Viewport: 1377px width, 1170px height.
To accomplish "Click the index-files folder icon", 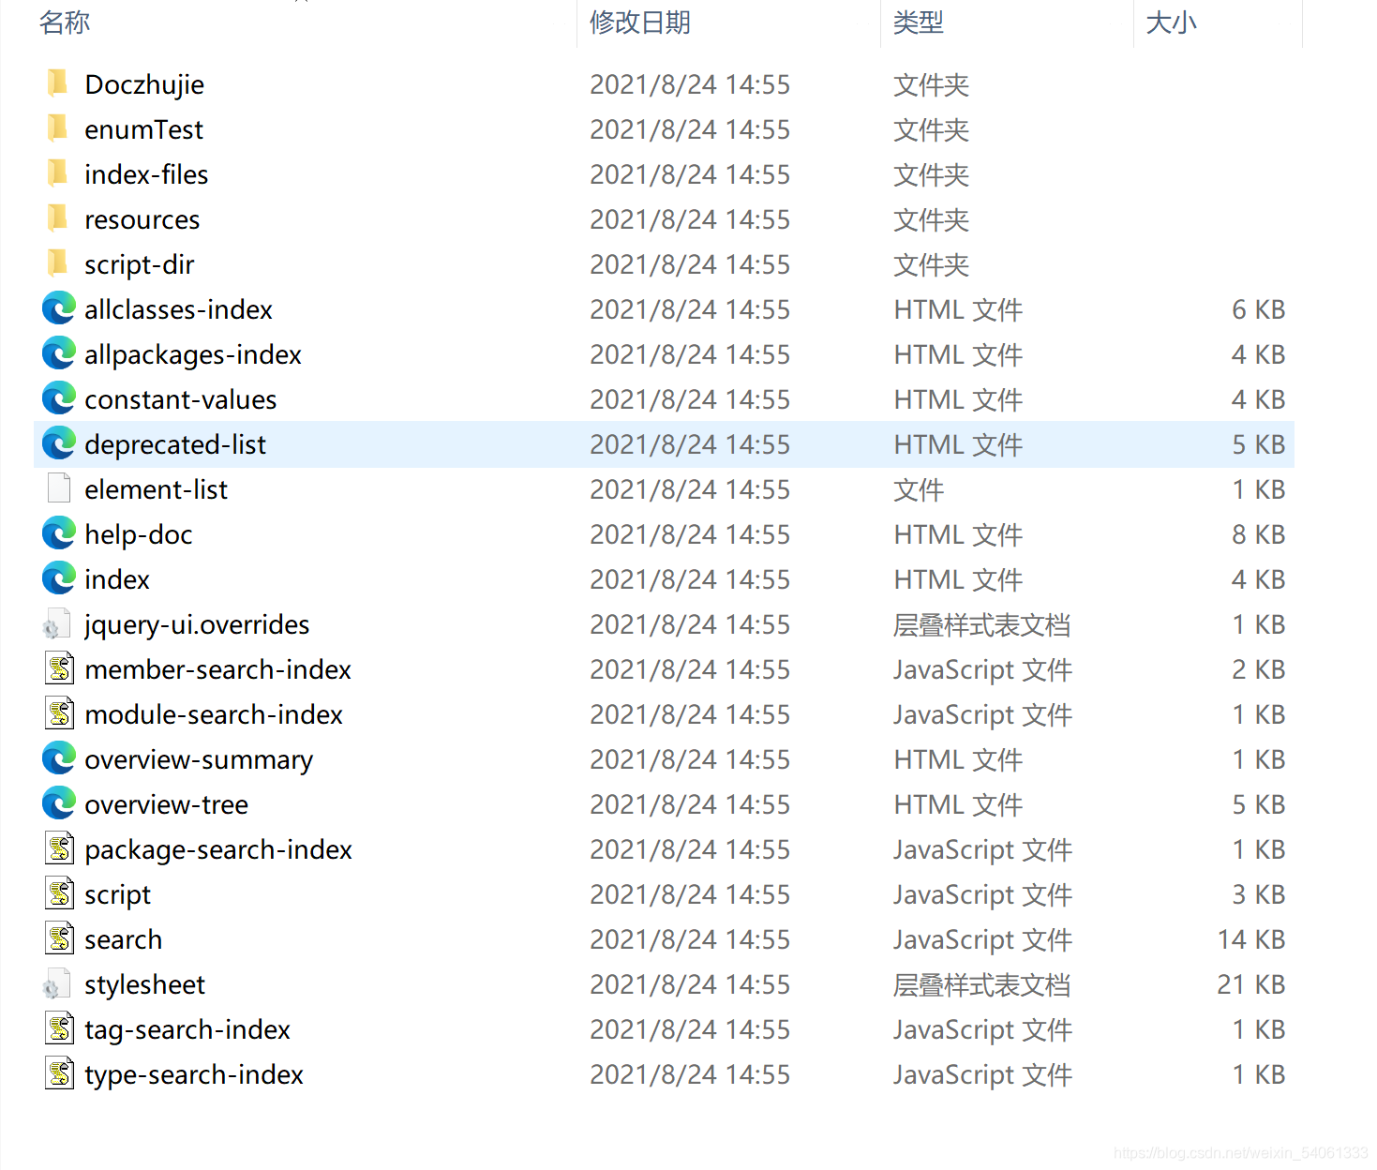I will 58,173.
